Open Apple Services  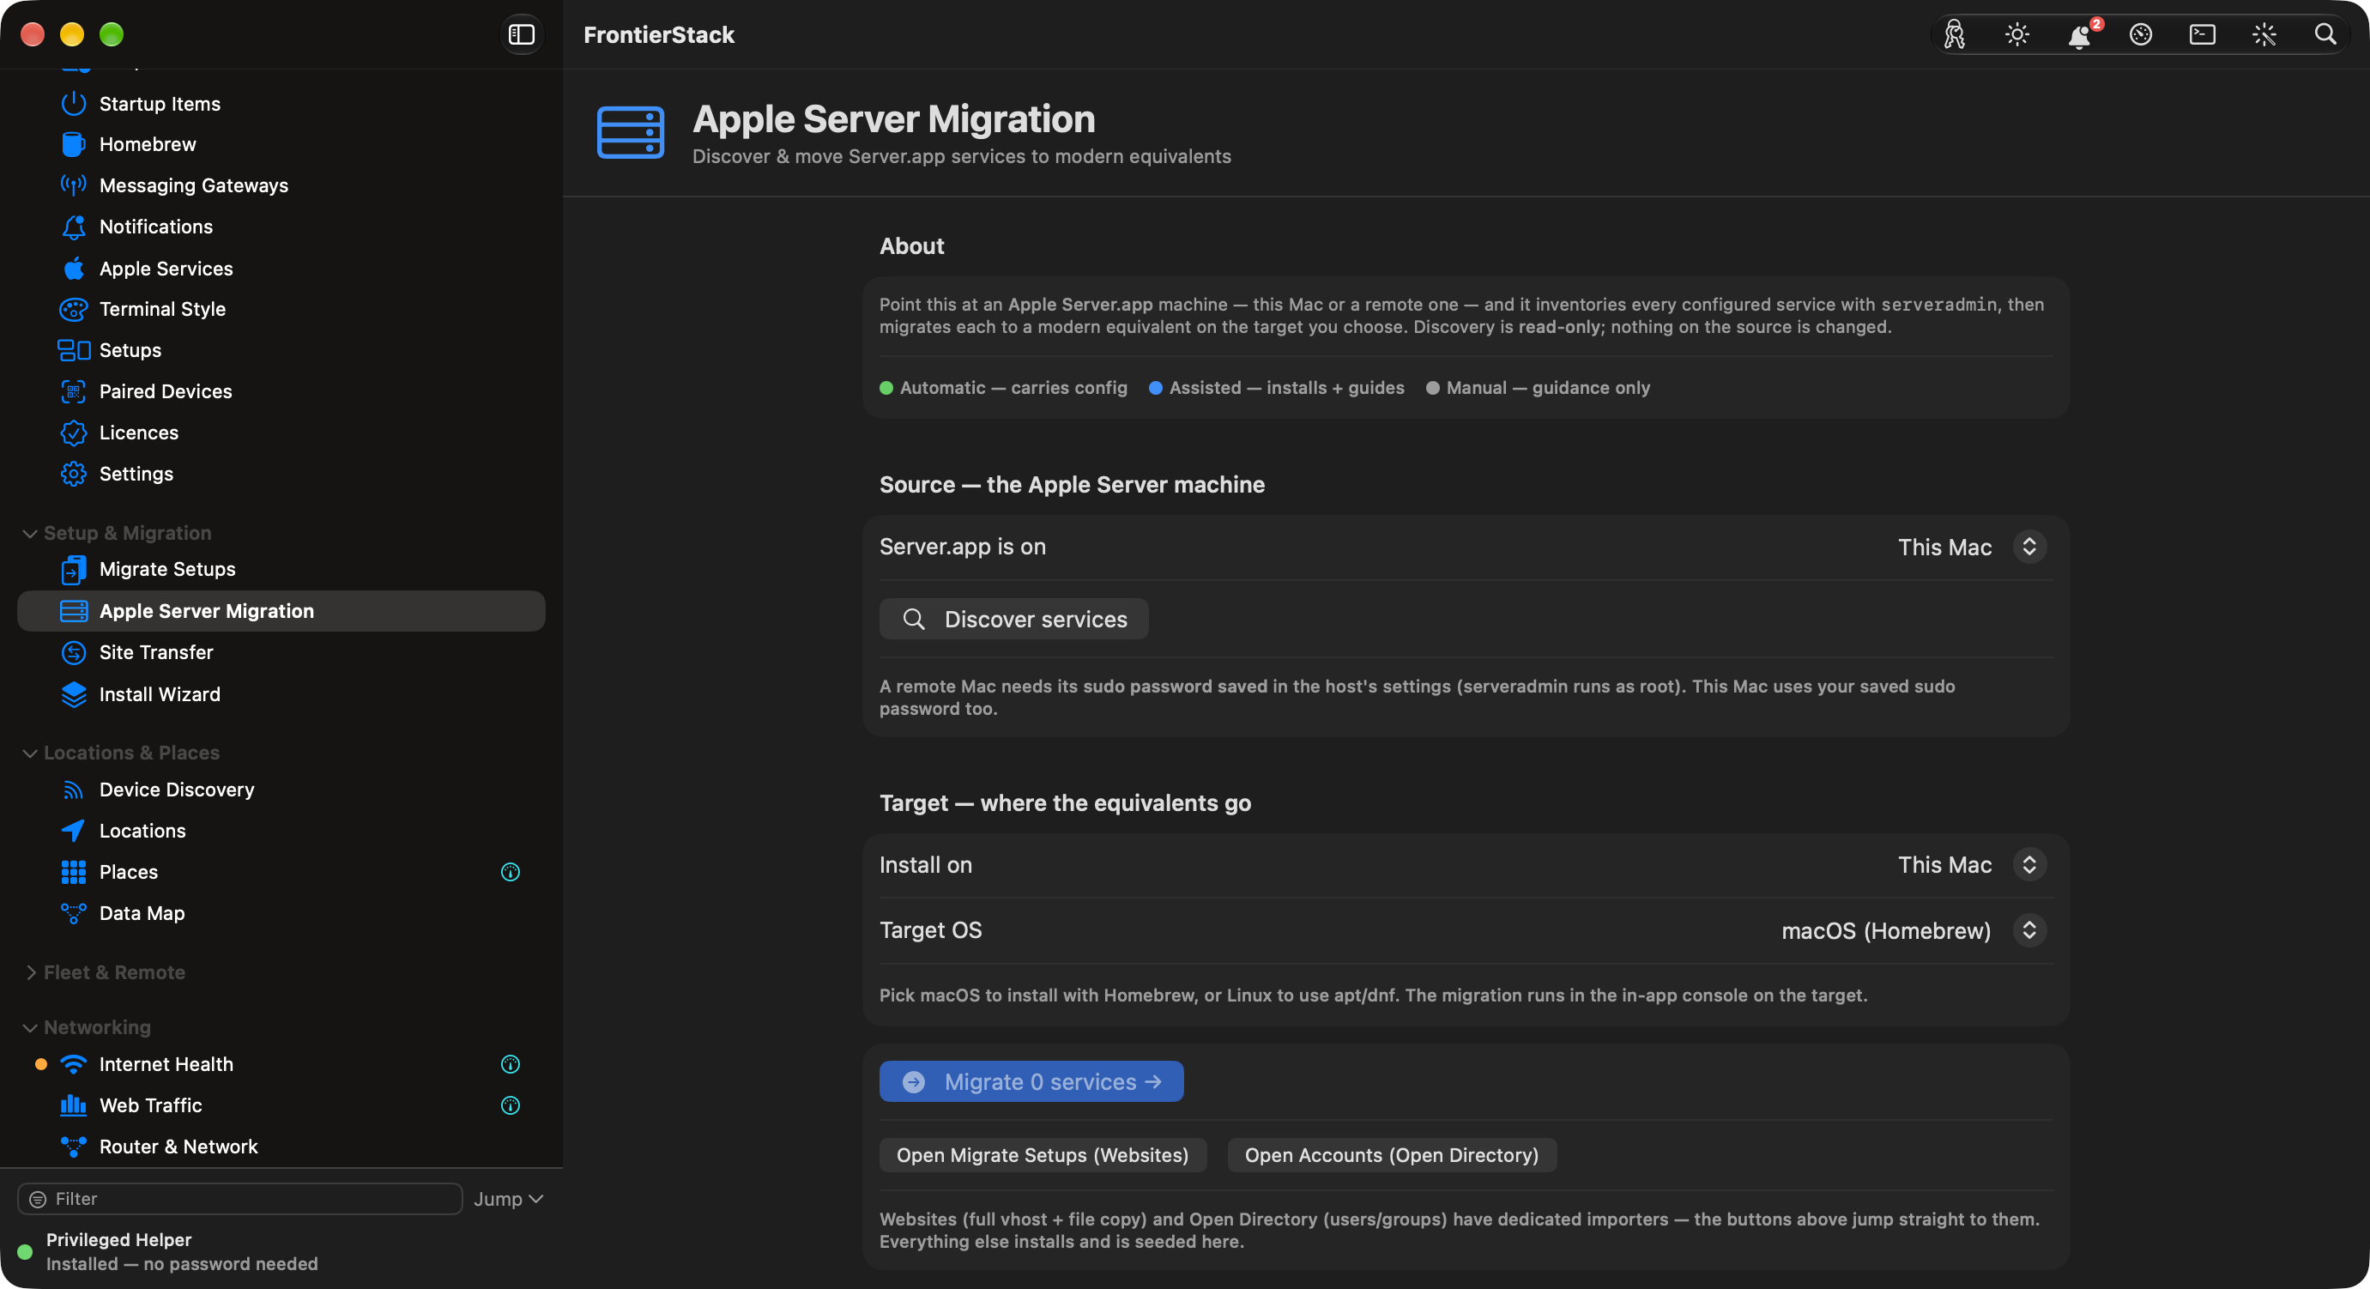click(x=281, y=269)
